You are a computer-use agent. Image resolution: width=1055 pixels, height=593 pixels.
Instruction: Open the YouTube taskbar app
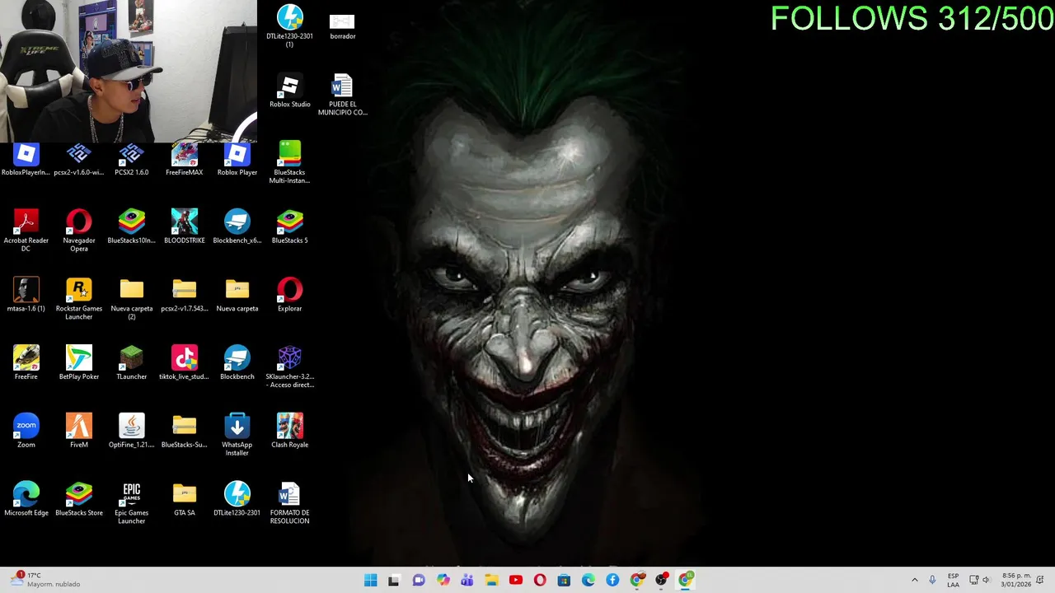tap(516, 580)
